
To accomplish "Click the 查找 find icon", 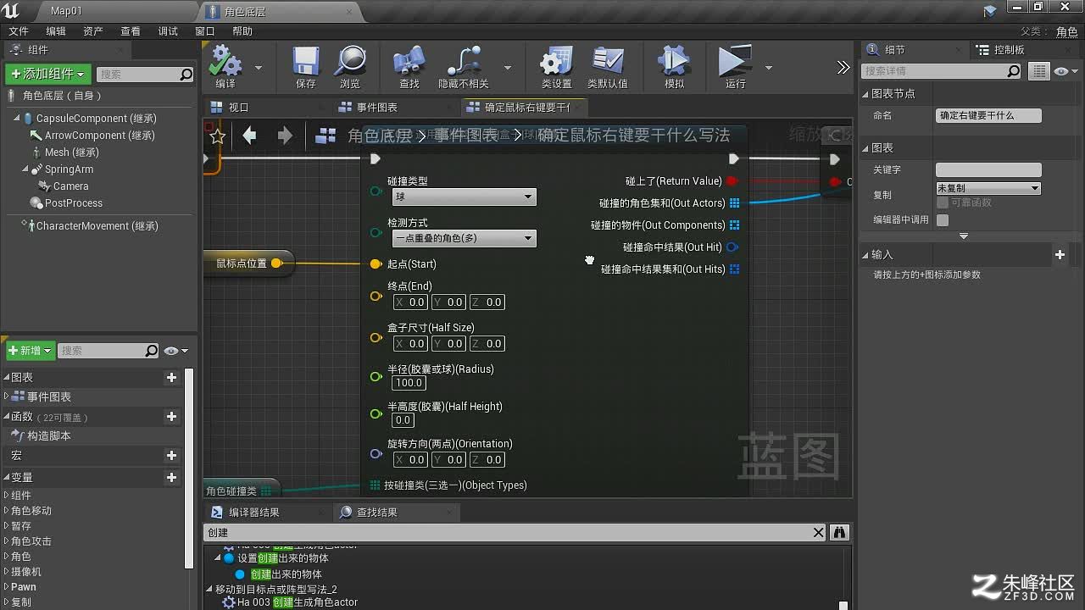I will (x=409, y=66).
